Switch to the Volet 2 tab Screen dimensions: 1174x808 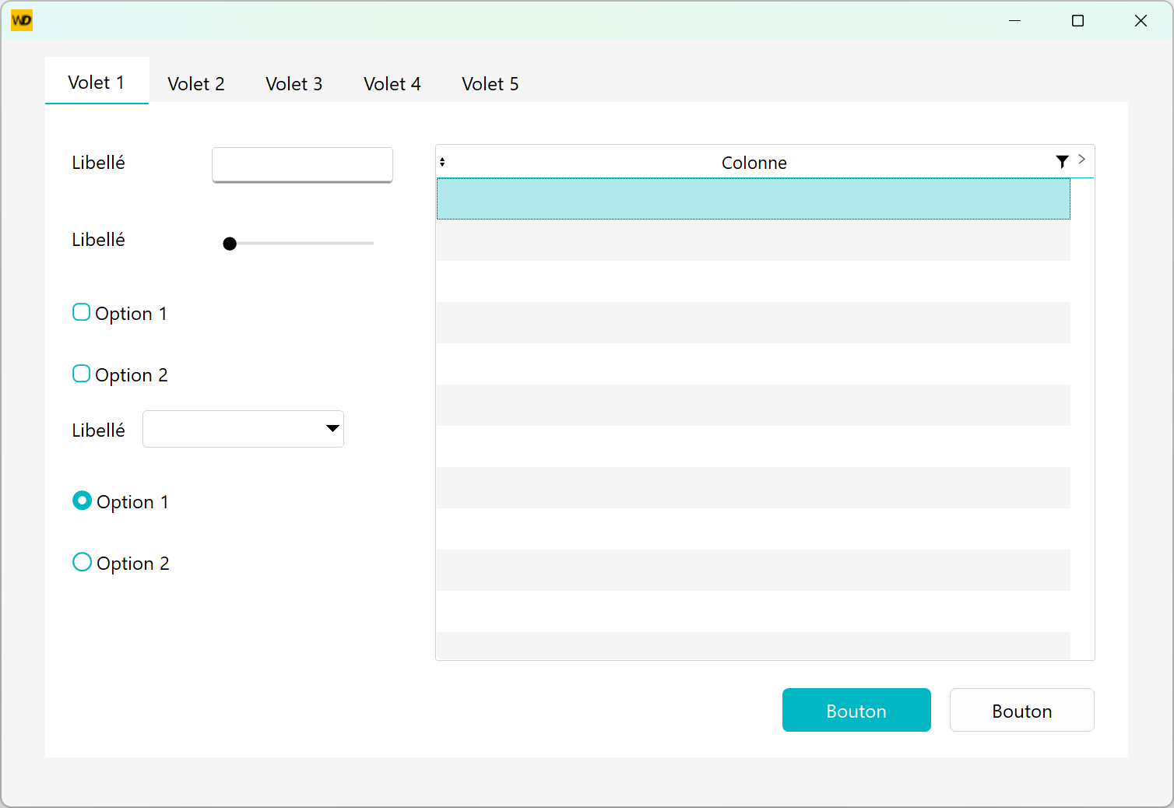click(x=196, y=84)
